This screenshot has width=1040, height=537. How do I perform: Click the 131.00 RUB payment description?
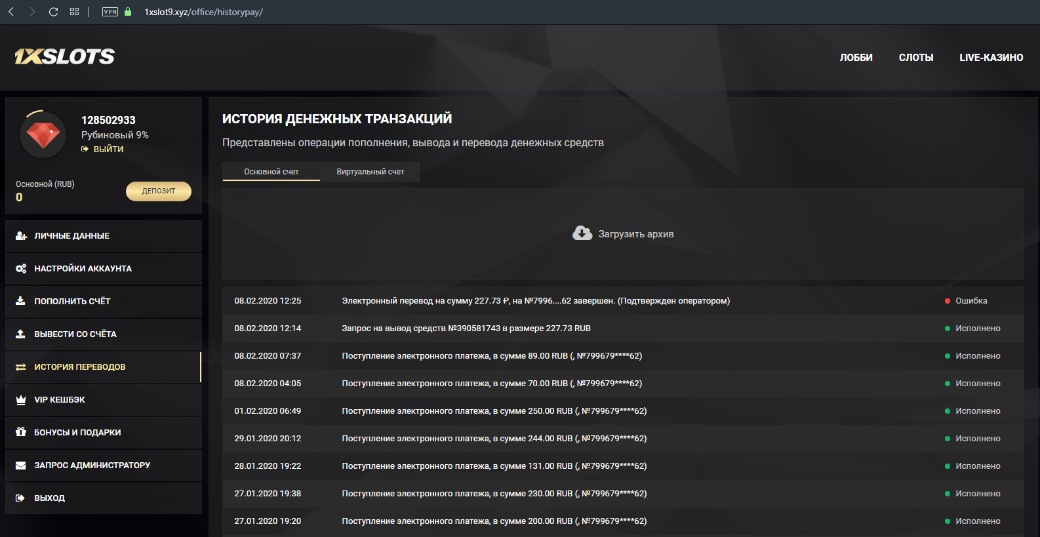(x=494, y=466)
